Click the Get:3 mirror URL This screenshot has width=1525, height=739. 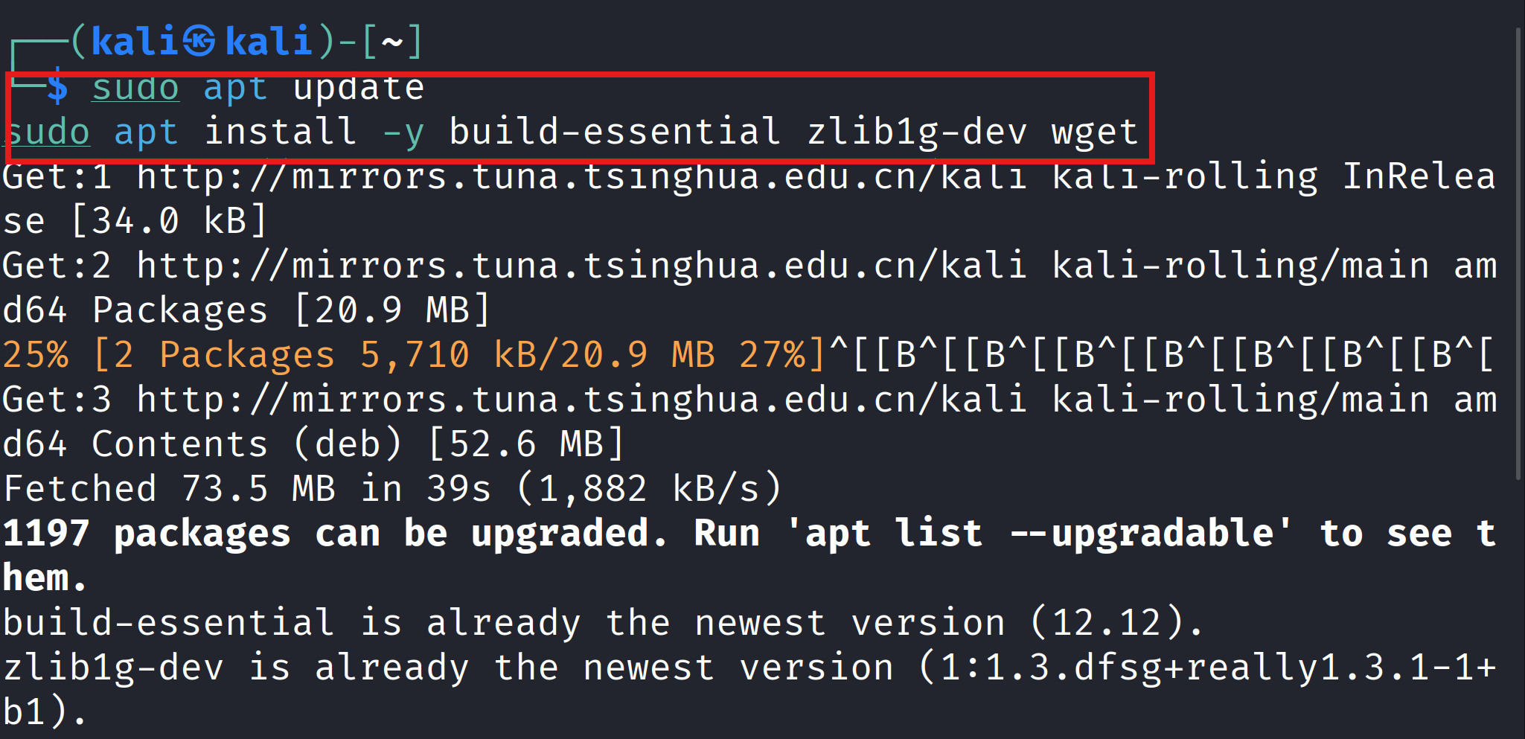[x=583, y=400]
